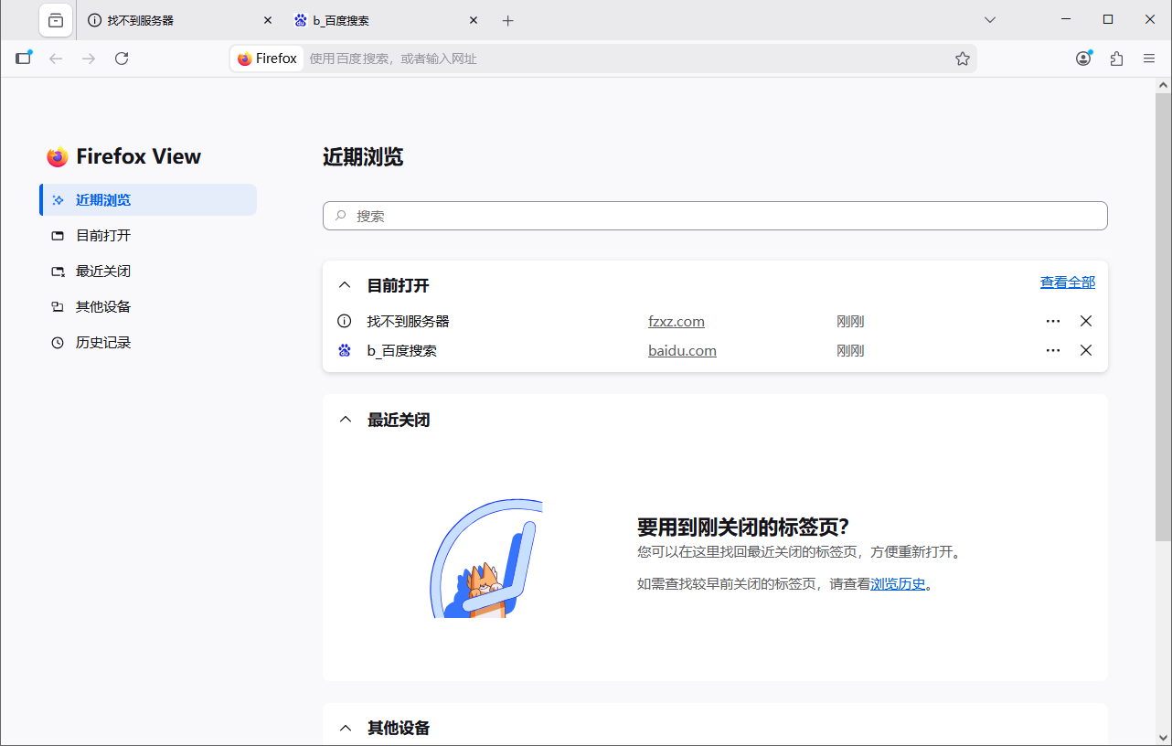Open the hamburger application menu
The height and width of the screenshot is (746, 1172).
[x=1149, y=58]
